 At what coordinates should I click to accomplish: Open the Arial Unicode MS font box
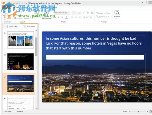click(63, 13)
